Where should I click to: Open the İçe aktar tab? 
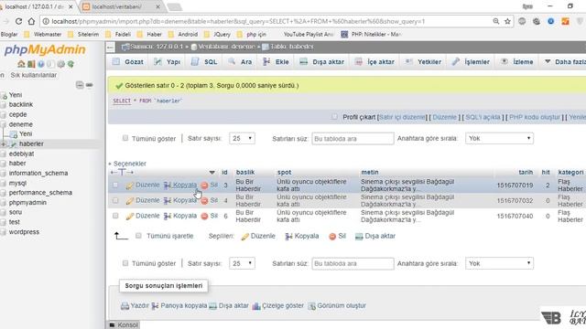(x=374, y=62)
